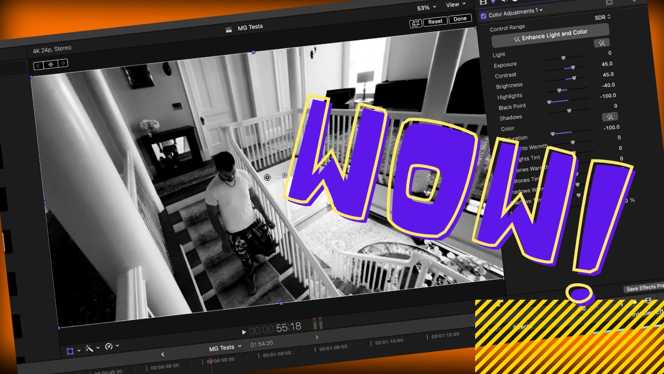664x374 pixels.
Task: Click the "Black Point" label in inspector
Action: point(513,107)
